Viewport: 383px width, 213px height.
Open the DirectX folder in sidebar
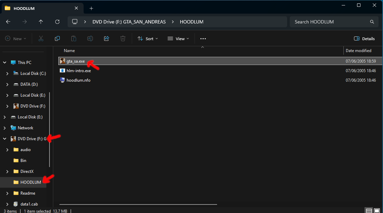click(x=27, y=171)
